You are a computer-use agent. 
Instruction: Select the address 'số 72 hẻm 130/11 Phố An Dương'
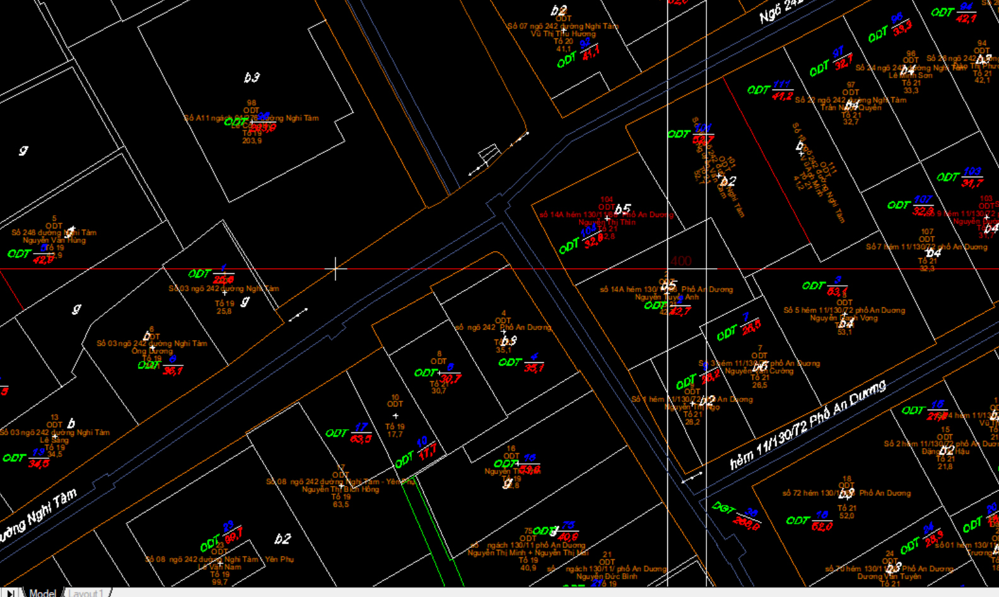click(846, 493)
